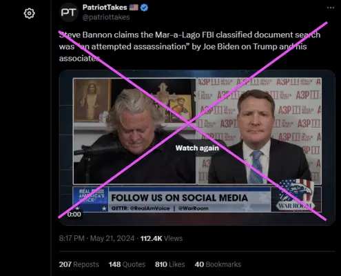The image size is (341, 276).
Task: View the 148 Quotes list
Action: (x=127, y=264)
